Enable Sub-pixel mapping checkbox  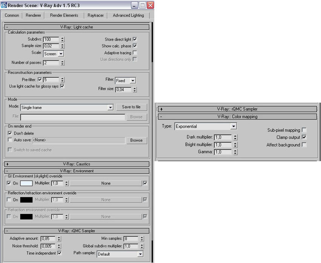point(304,130)
